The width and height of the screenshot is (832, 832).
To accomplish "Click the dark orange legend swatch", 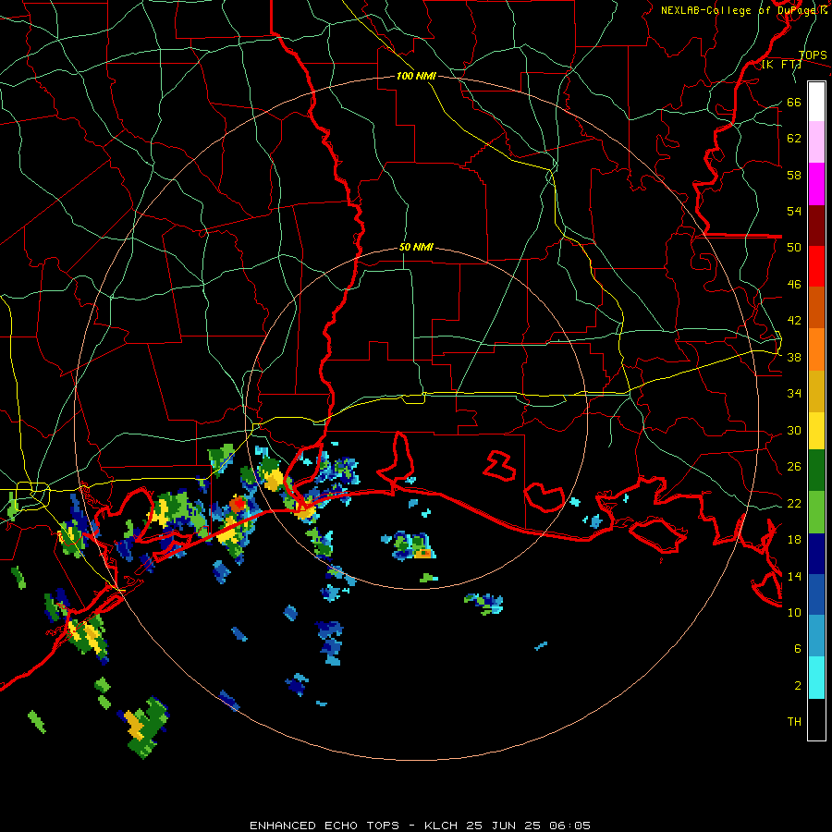I will pos(816,308).
